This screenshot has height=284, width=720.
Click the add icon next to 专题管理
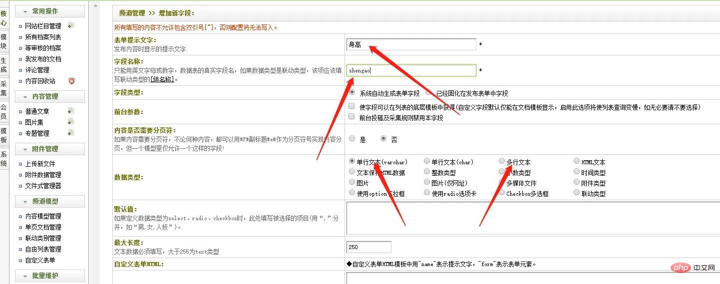pos(71,133)
